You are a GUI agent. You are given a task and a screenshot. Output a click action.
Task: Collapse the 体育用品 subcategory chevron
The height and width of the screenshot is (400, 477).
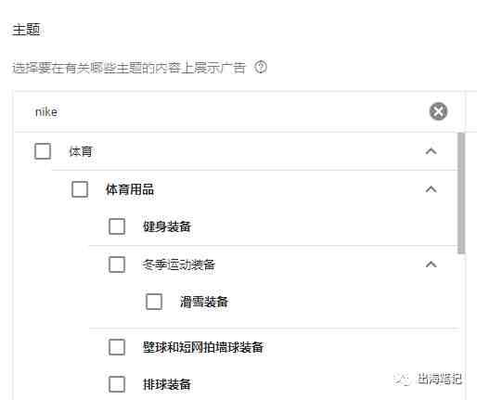tap(432, 189)
